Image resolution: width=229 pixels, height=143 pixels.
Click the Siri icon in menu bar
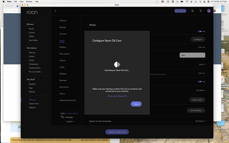click(x=208, y=1)
